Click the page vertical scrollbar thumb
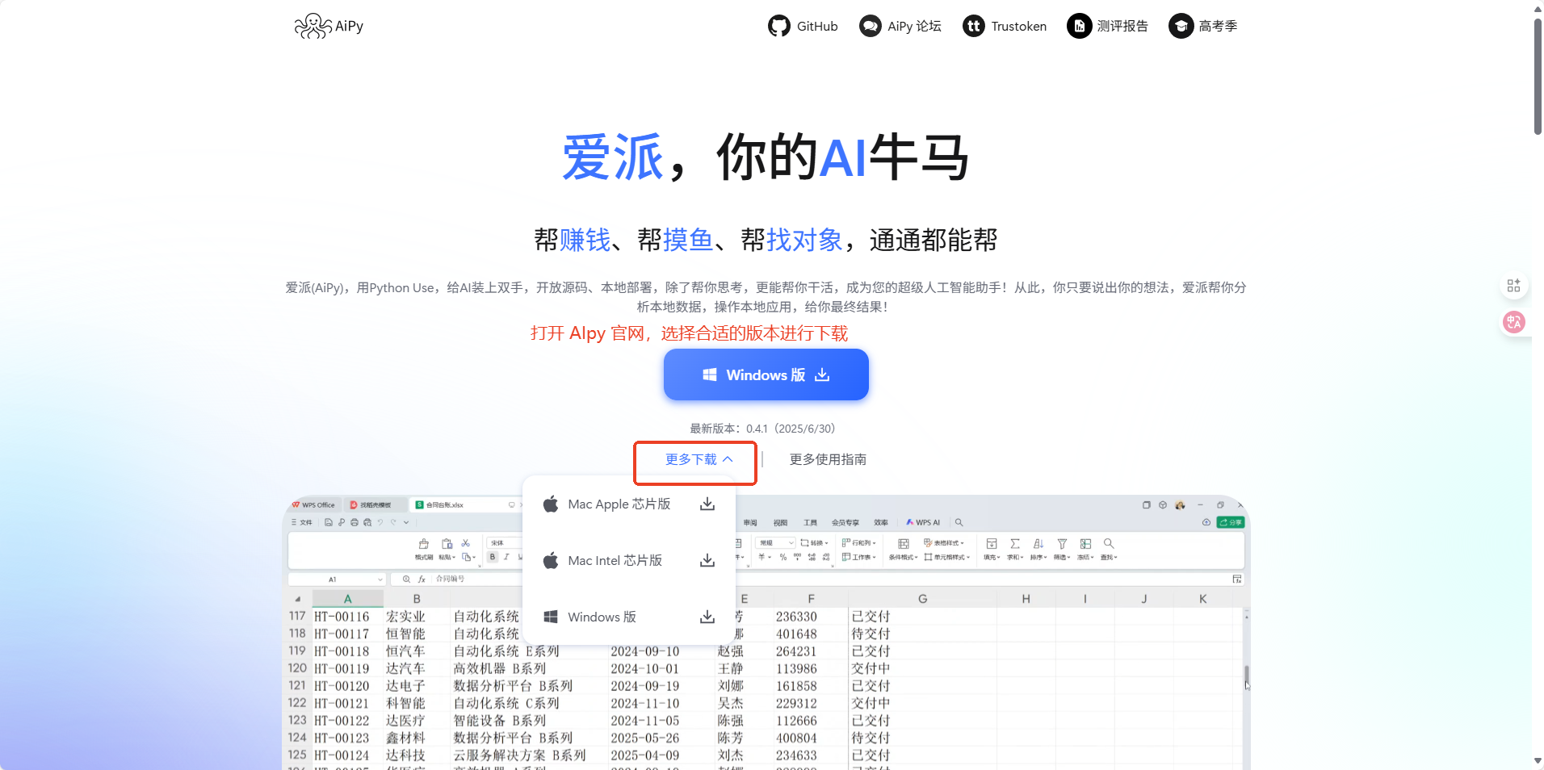Viewport: 1544px width, 770px height. pos(1538,77)
